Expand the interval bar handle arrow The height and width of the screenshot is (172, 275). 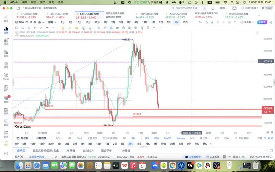(144, 147)
